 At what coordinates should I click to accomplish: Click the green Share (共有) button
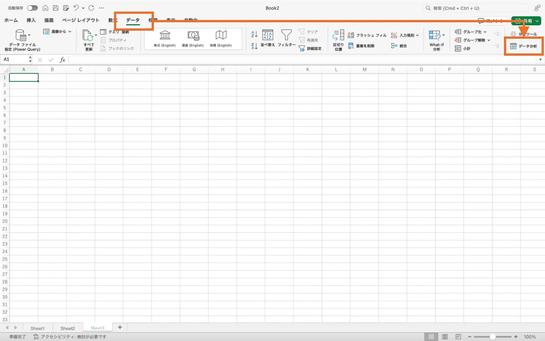(526, 21)
